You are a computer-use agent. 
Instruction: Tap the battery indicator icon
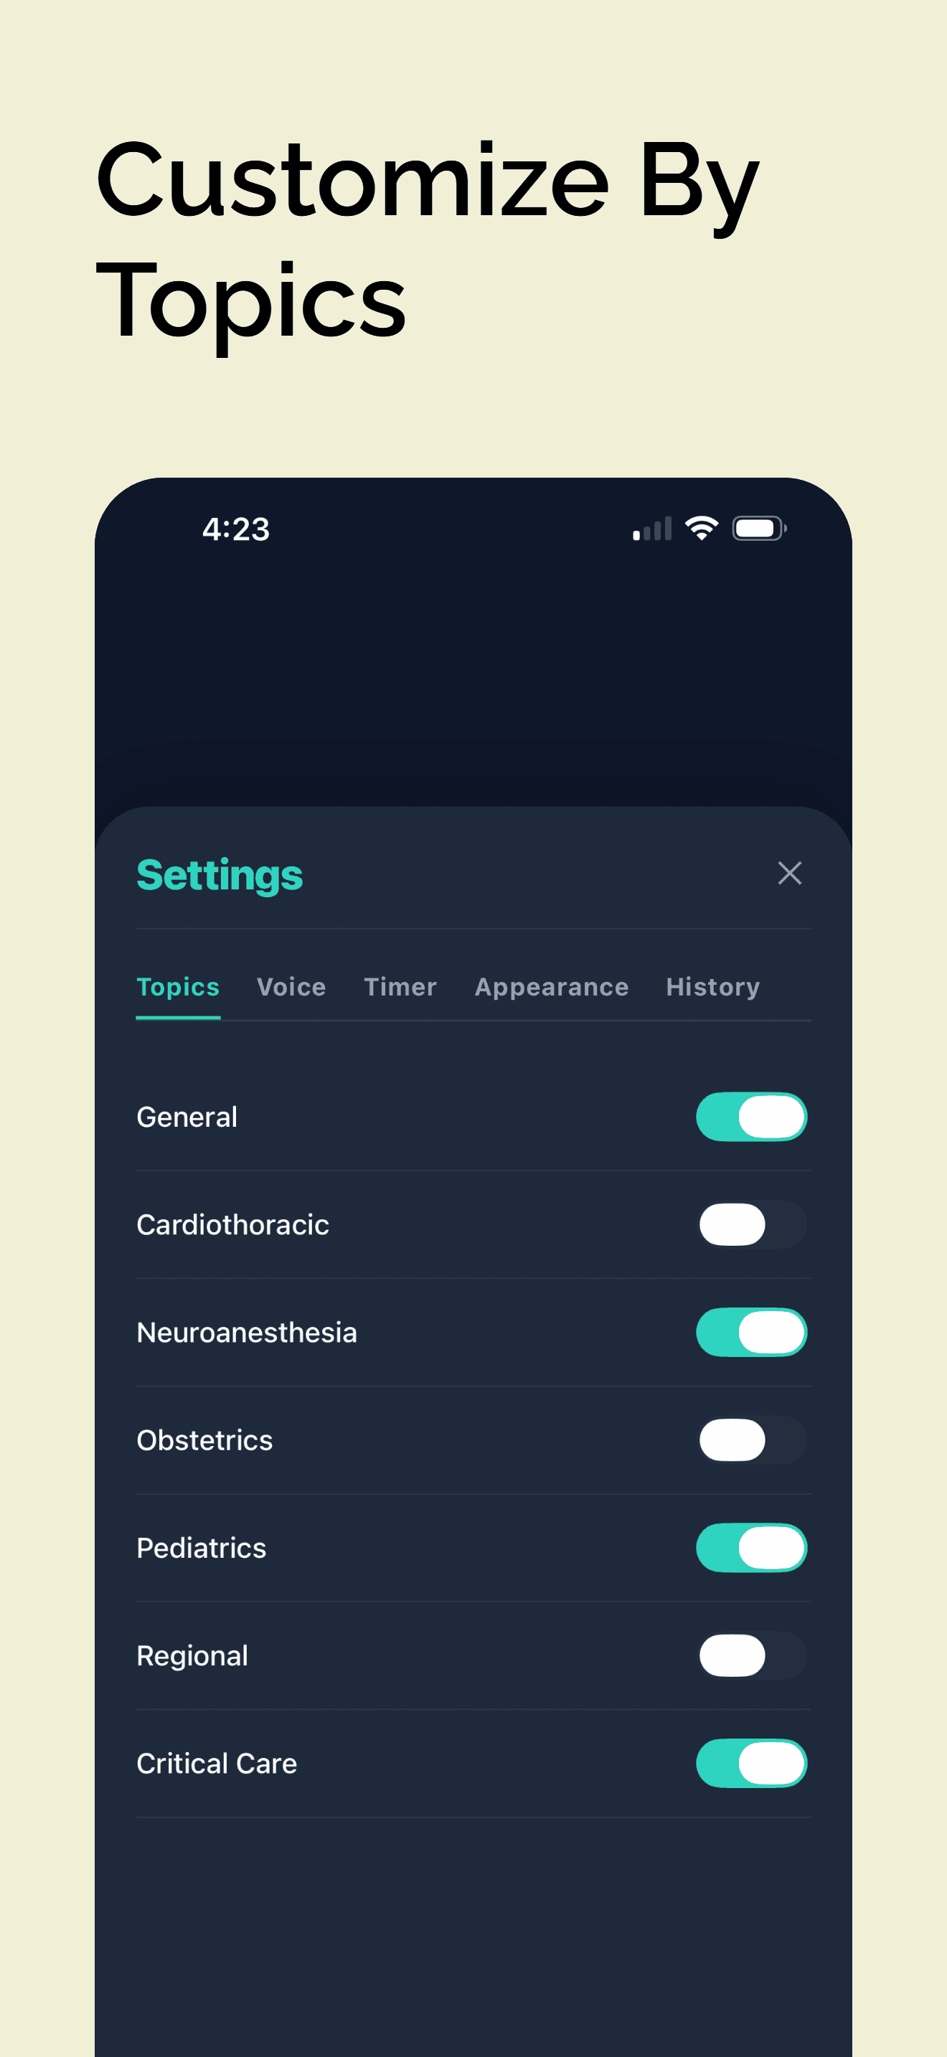758,528
